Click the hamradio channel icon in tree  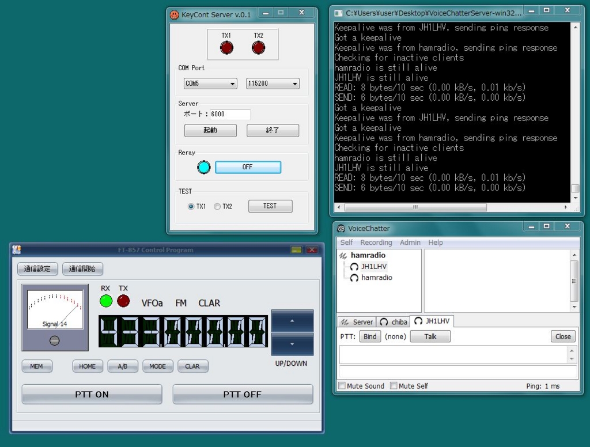click(343, 256)
